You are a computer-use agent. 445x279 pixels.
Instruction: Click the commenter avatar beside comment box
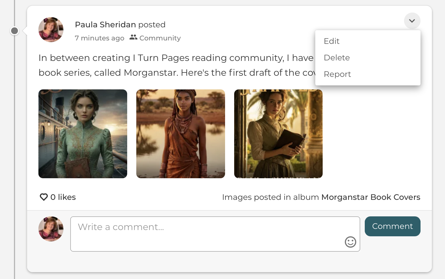[51, 229]
